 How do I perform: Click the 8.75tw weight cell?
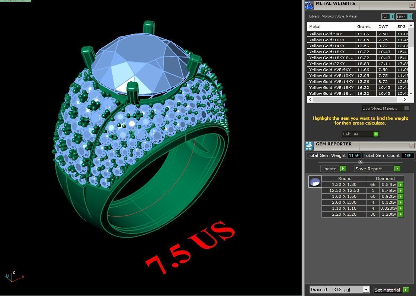coord(389,190)
